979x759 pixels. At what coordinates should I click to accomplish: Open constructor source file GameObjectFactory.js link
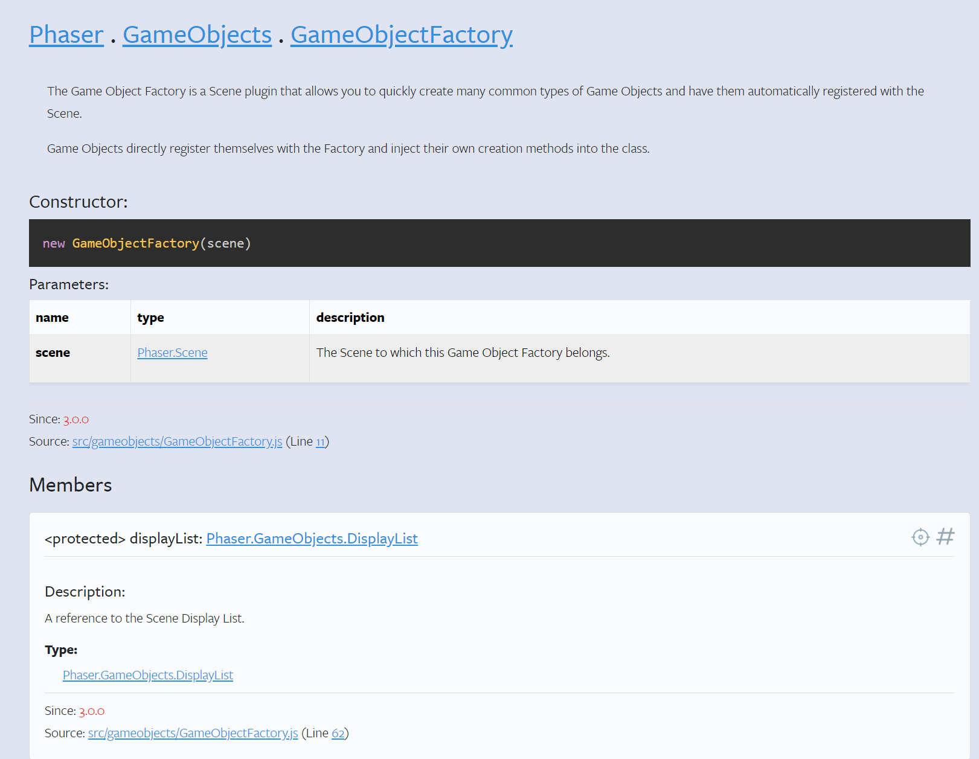pos(178,441)
